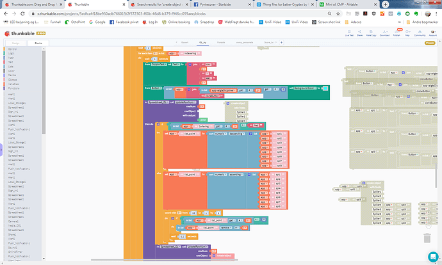Show more bookmarks chevron
The height and width of the screenshot is (265, 442).
pos(400,22)
